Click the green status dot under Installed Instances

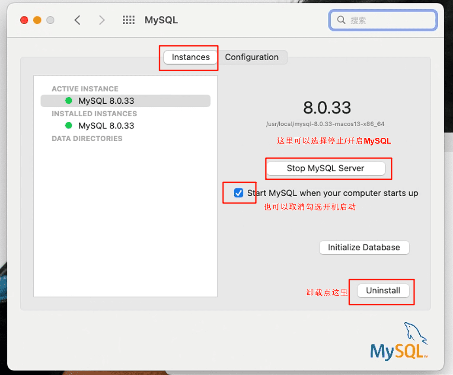[68, 125]
